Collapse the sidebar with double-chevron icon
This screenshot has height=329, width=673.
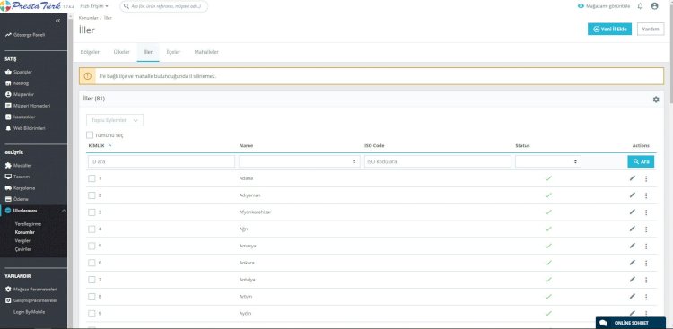tap(58, 21)
